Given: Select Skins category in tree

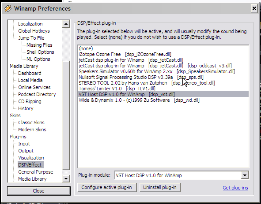Looking at the screenshot, I should tap(15, 115).
